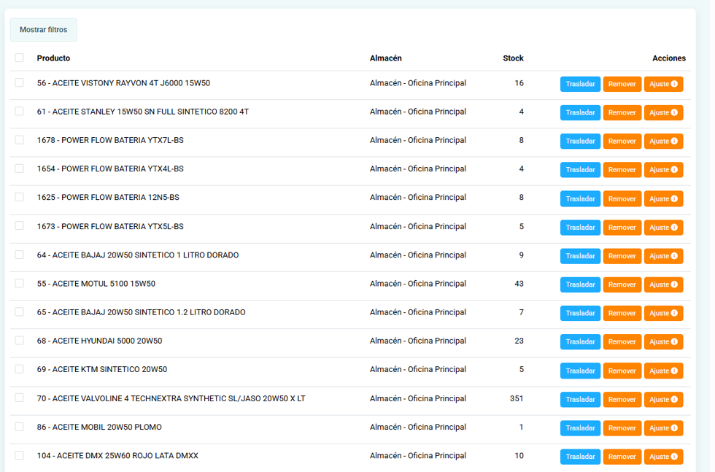The width and height of the screenshot is (715, 472).
Task: Click Trasladar for ACEITE MOTUL 5100
Action: tap(580, 285)
